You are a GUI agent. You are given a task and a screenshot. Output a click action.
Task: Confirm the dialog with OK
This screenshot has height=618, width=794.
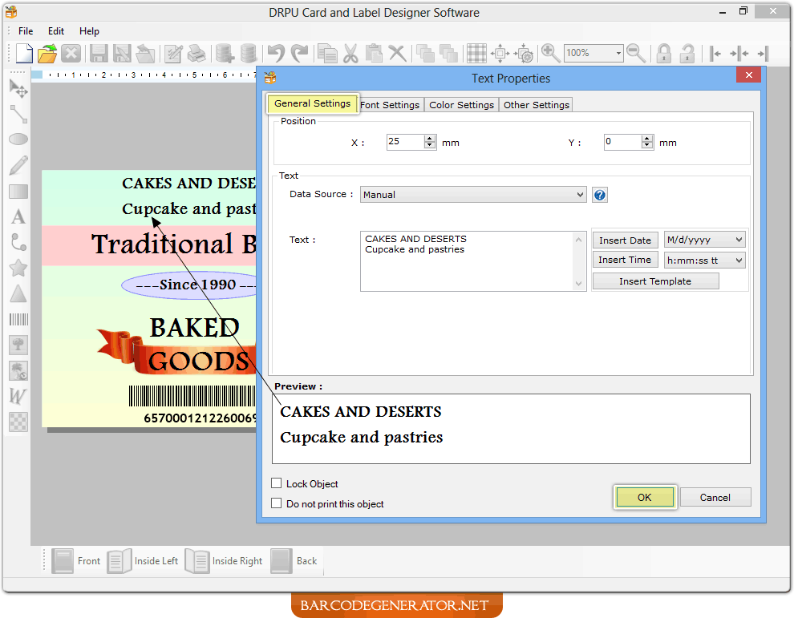pyautogui.click(x=645, y=497)
